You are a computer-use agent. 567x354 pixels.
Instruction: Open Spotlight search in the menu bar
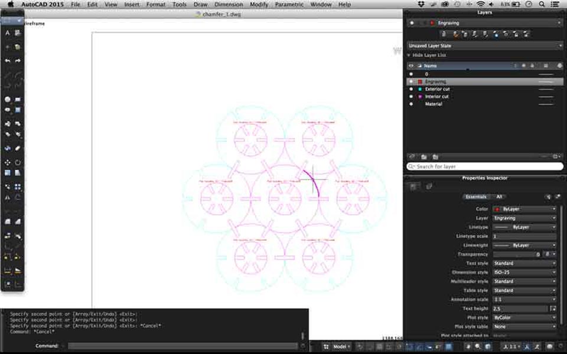coord(542,4)
